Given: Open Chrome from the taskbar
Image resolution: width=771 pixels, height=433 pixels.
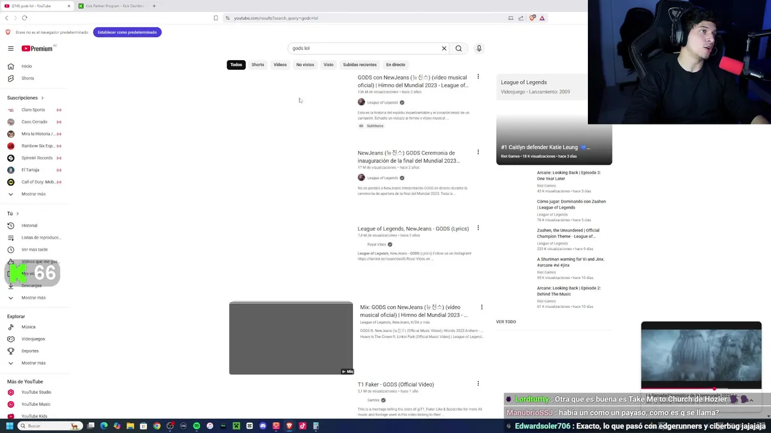Looking at the screenshot, I should (x=157, y=426).
